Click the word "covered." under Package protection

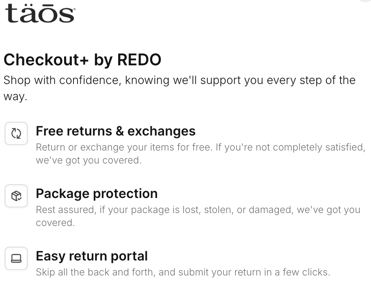coord(55,223)
